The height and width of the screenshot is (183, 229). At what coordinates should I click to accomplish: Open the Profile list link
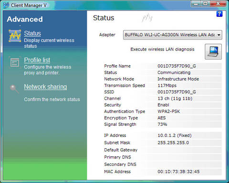[x=37, y=60]
